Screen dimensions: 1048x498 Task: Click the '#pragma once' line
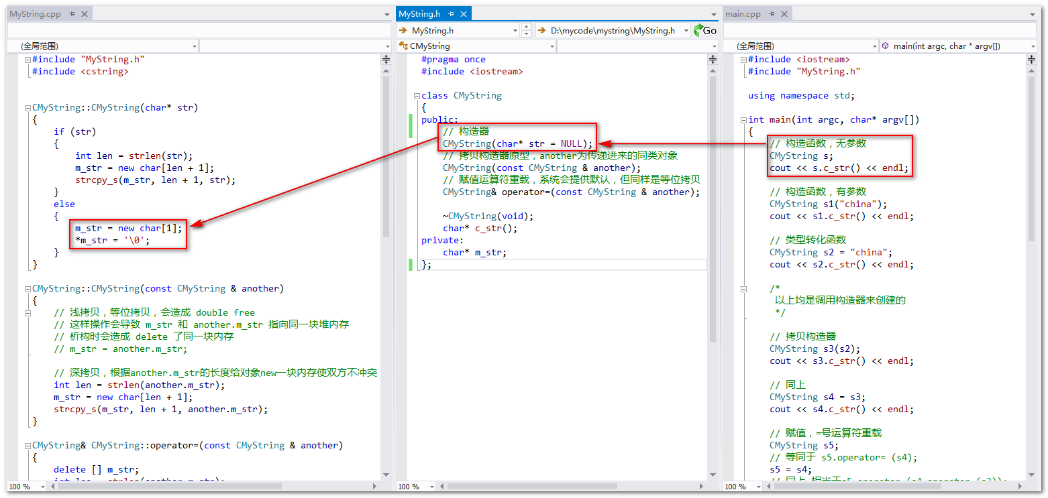(454, 60)
